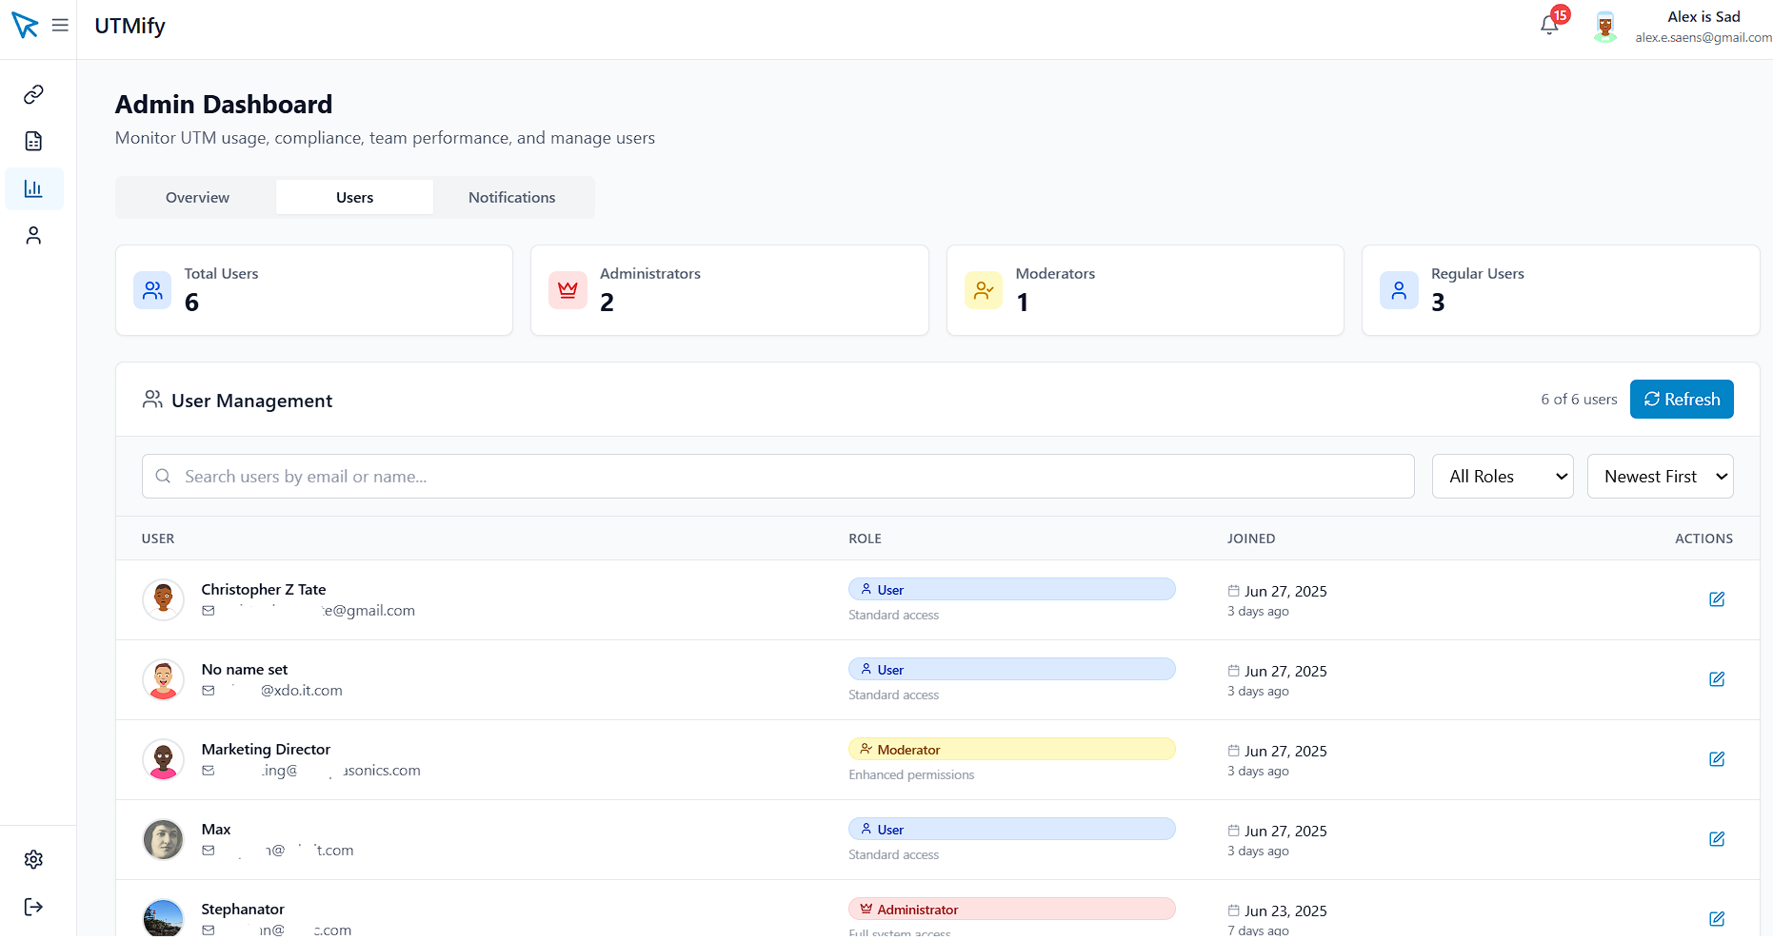Click the Stephanator name text

(243, 910)
